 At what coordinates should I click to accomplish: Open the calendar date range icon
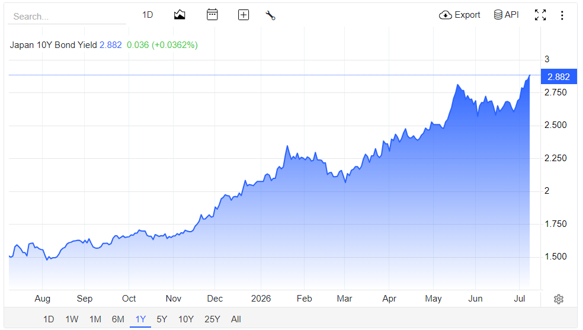tap(212, 15)
